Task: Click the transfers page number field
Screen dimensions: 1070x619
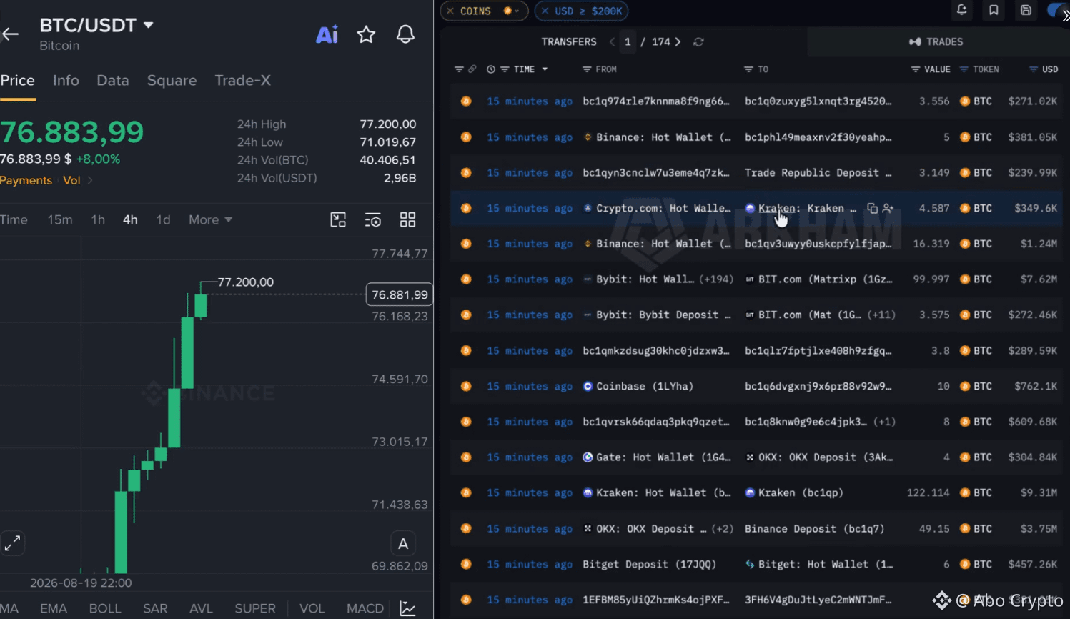Action: [x=628, y=42]
